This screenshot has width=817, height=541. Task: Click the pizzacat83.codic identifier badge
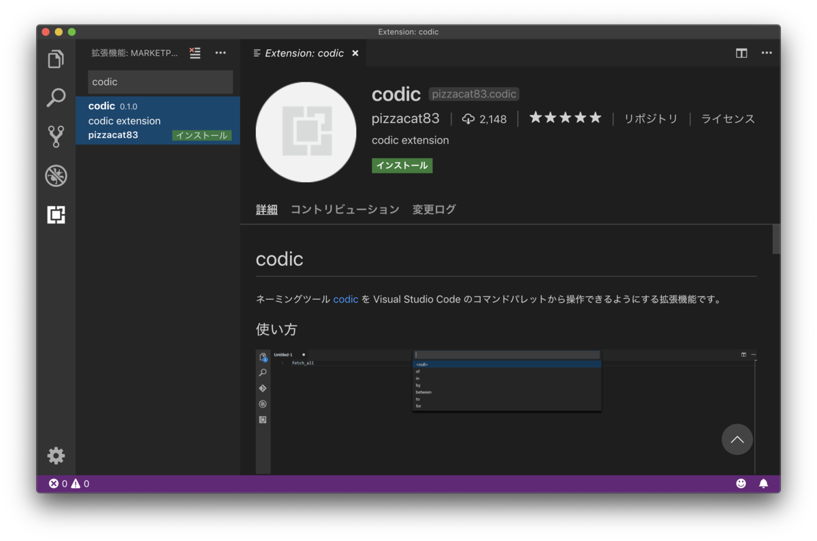tap(474, 94)
